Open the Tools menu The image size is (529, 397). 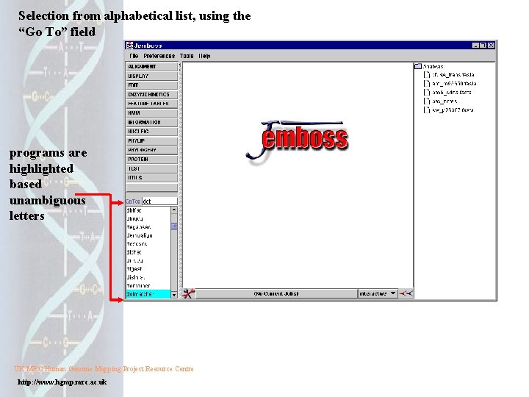click(x=187, y=56)
